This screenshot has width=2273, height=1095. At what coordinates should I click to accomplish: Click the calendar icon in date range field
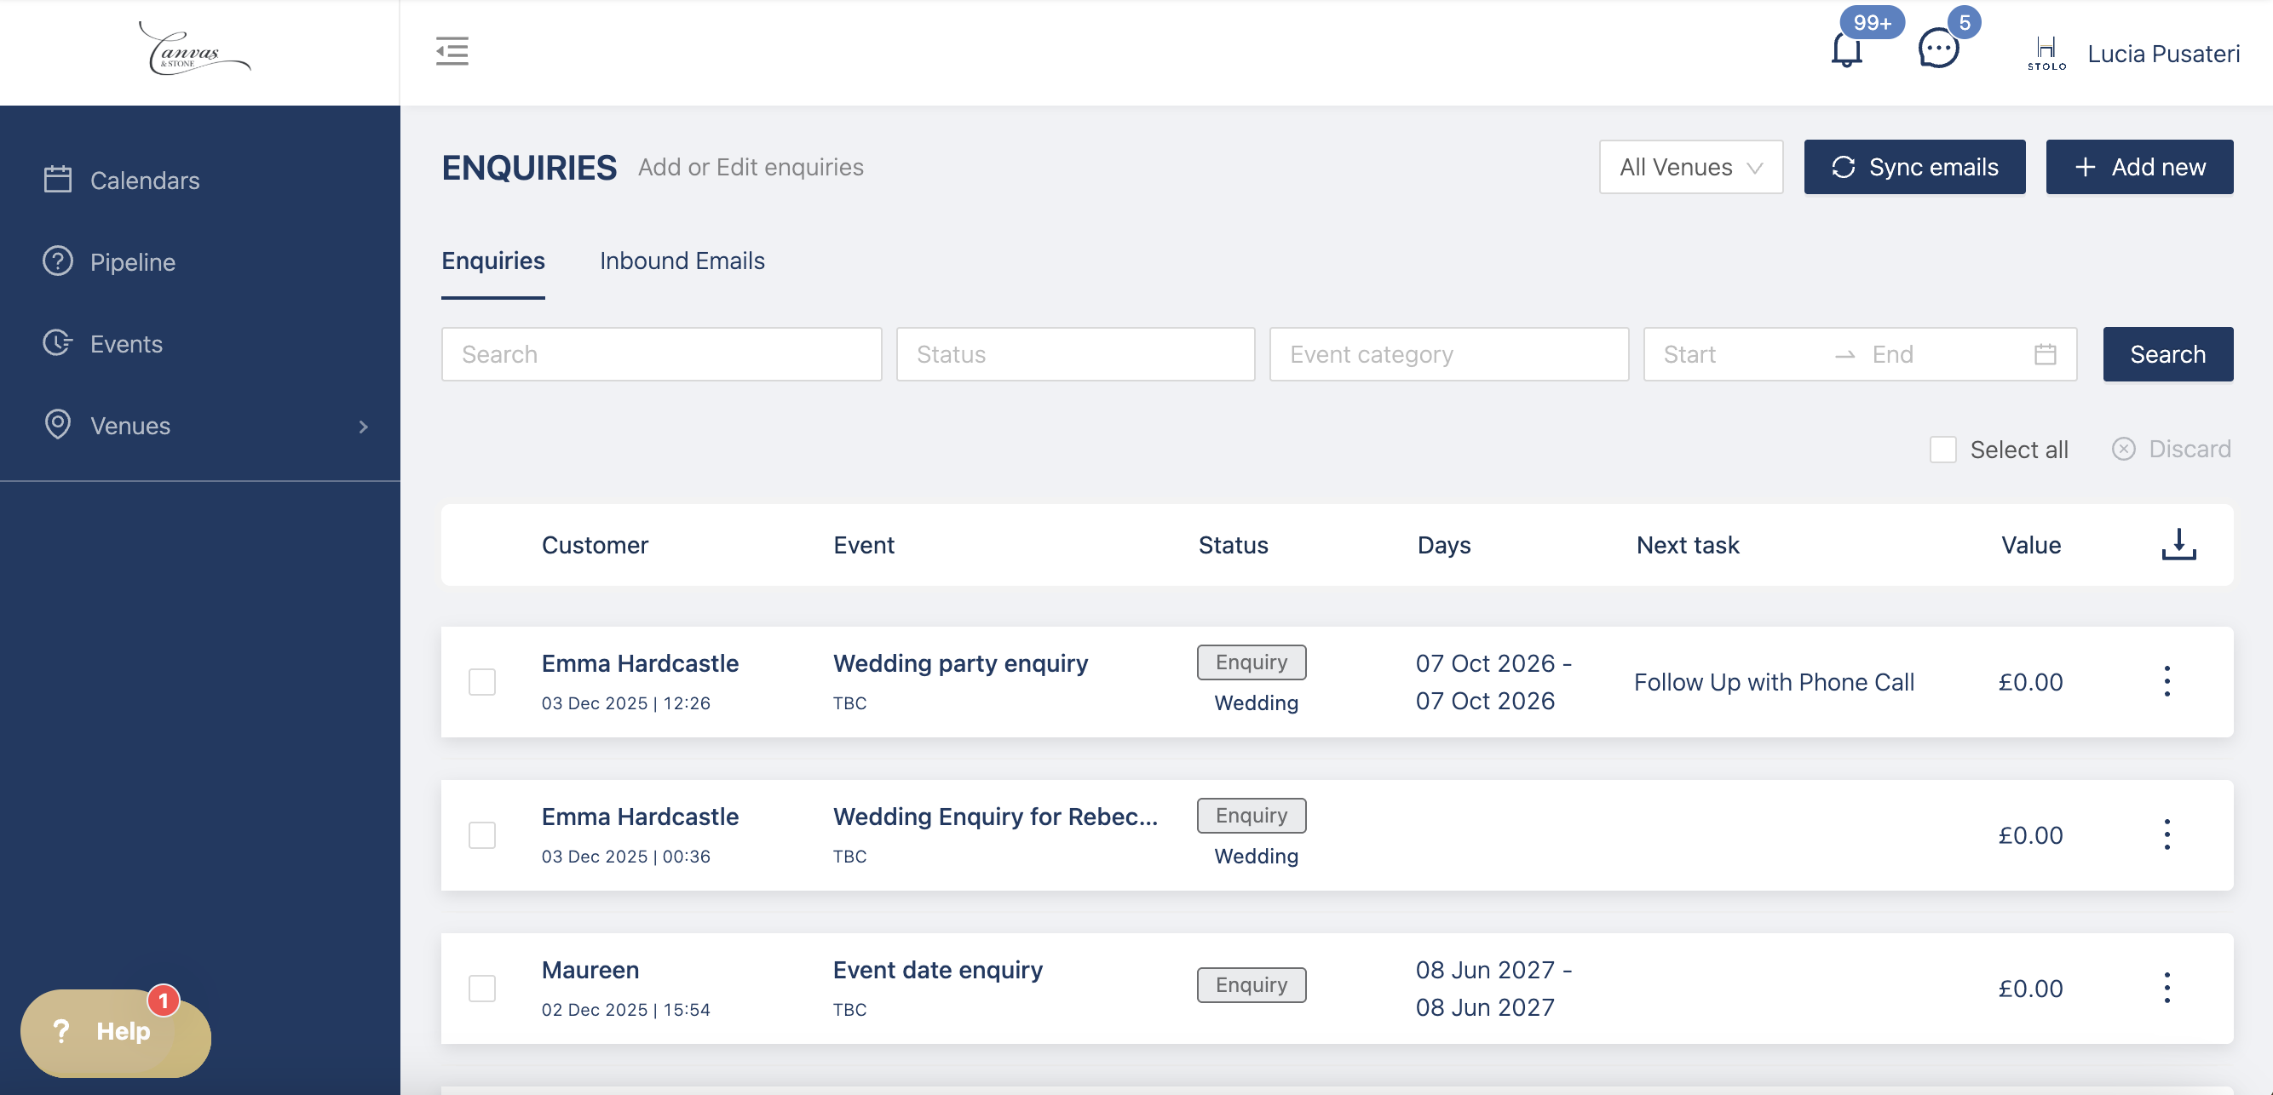[2045, 354]
